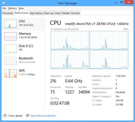
Task: Click the Task Manager title bar icon
Action: point(3,3)
